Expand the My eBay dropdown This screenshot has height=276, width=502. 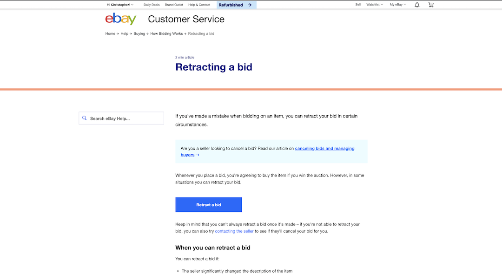tap(397, 5)
